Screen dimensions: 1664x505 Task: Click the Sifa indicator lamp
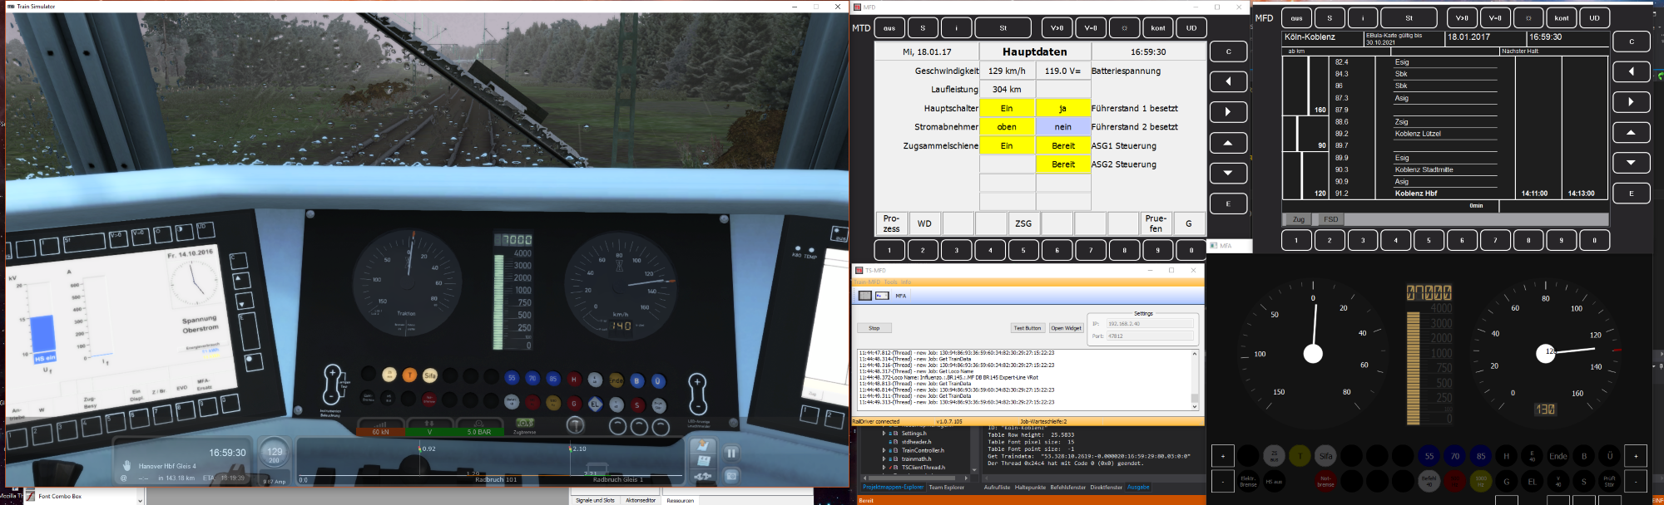1326,456
